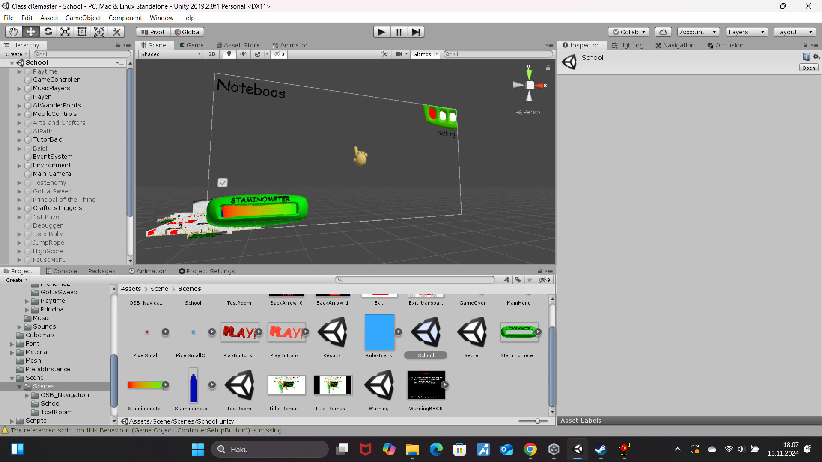Expand the MusicPlayers hierarchy item
This screenshot has width=822, height=462.
point(19,89)
